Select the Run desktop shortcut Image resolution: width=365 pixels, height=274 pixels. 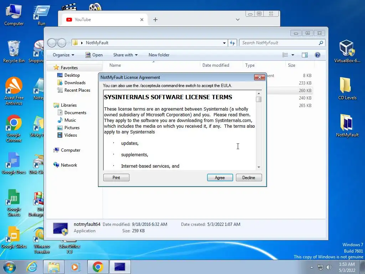coord(41,15)
